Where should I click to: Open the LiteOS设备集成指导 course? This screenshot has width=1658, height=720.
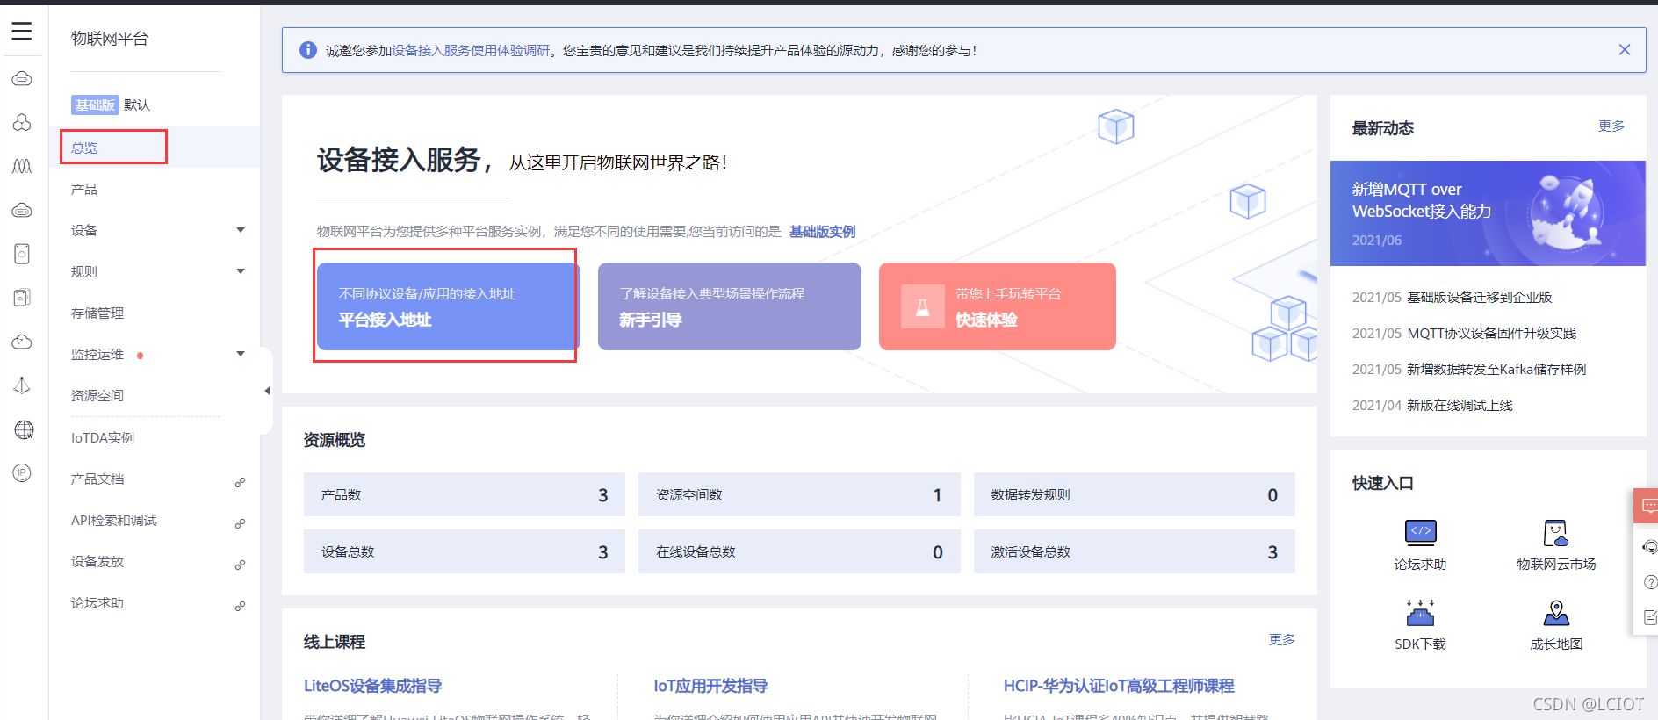[x=372, y=686]
